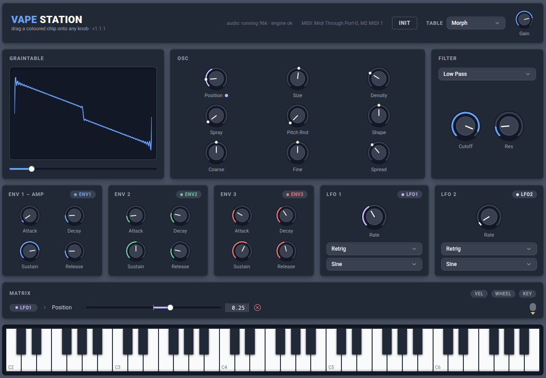
Task: Click the ENV 1 Attack knob
Action: click(x=30, y=216)
